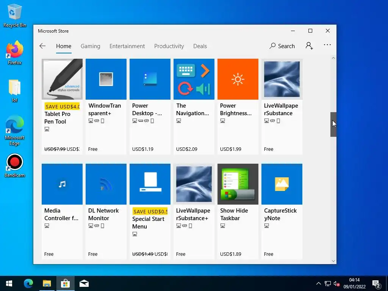Select the Firefox desktop shortcut
The width and height of the screenshot is (388, 291).
pyautogui.click(x=15, y=53)
